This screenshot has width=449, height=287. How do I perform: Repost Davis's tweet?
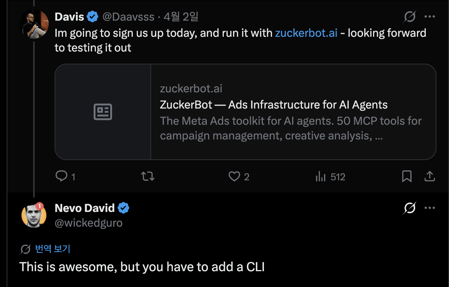[x=148, y=177]
